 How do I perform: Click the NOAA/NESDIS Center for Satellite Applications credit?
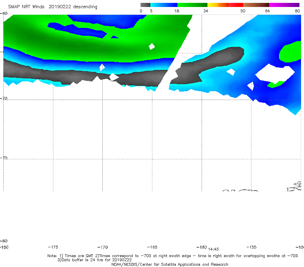[170, 265]
